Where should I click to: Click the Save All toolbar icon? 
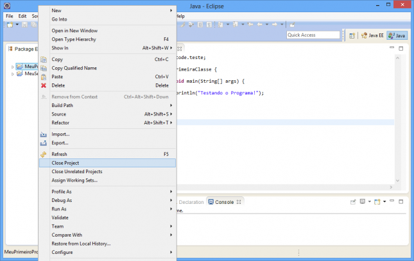click(x=34, y=24)
